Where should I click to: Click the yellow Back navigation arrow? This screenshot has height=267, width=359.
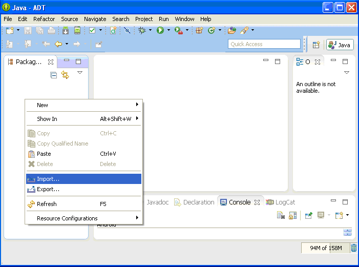(58, 44)
